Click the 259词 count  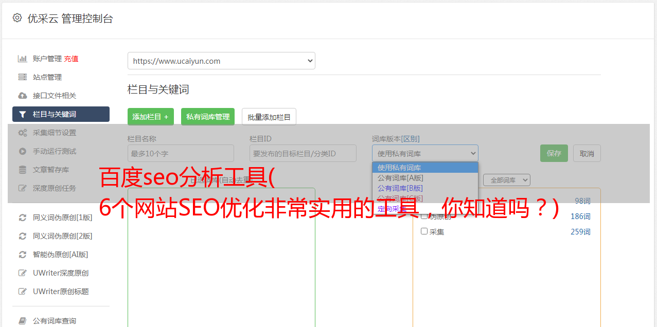point(580,232)
